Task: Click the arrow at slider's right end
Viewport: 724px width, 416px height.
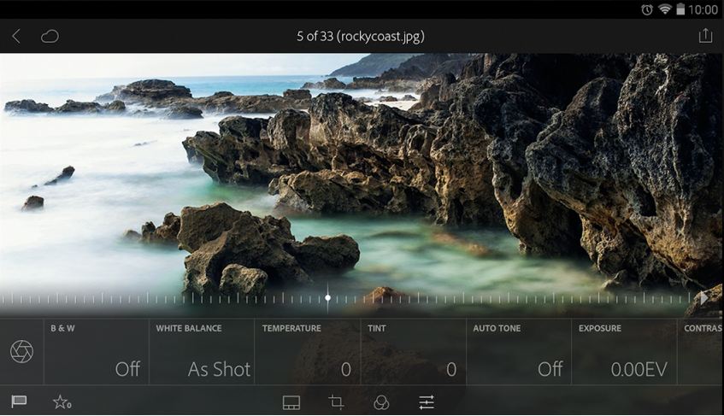Action: point(703,298)
